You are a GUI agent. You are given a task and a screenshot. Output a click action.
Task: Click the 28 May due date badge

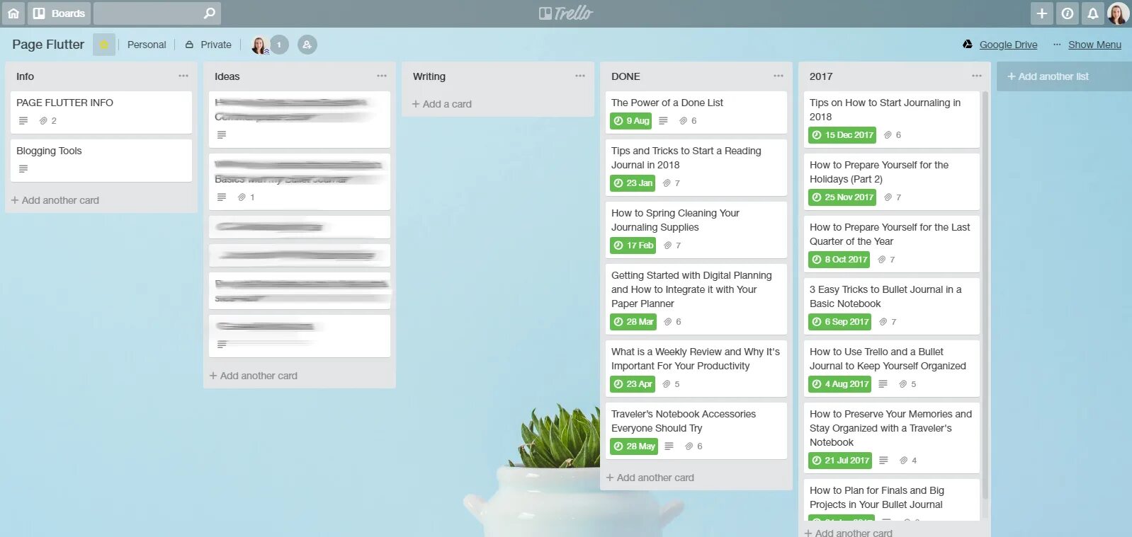634,446
